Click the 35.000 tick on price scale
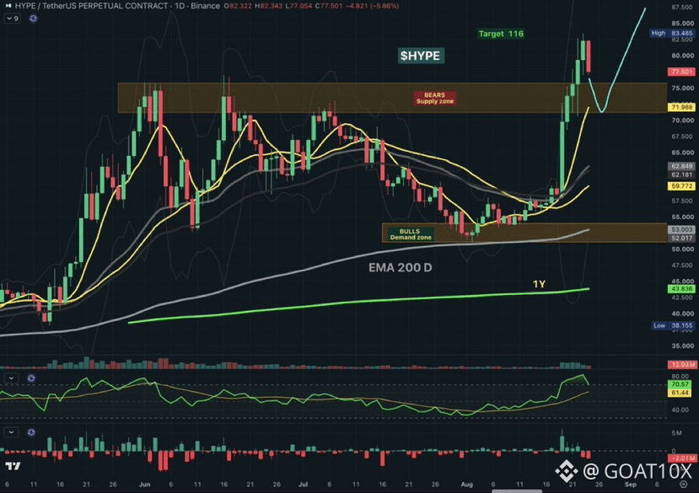The image size is (699, 493). coord(682,346)
